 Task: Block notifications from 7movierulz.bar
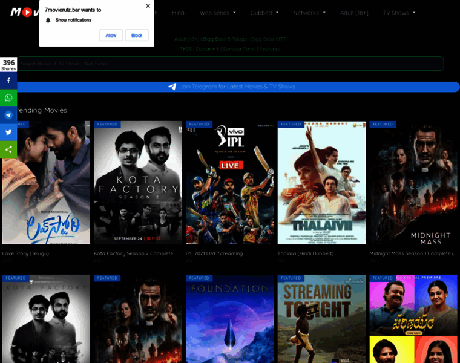[137, 35]
